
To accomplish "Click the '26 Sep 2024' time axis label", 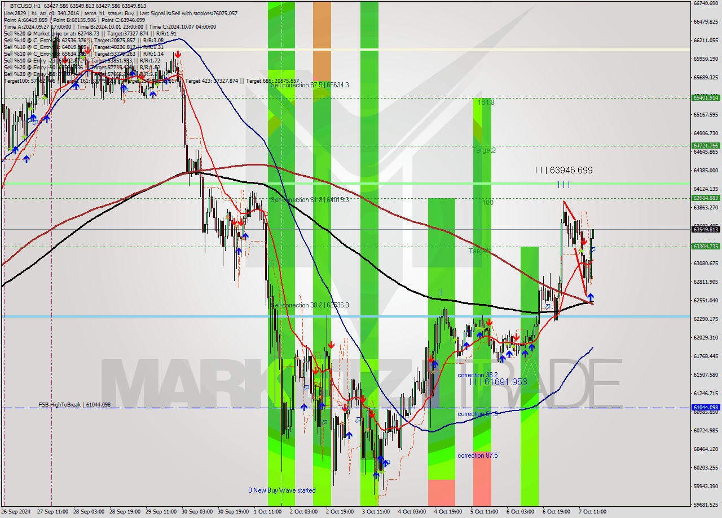I will click(x=16, y=512).
